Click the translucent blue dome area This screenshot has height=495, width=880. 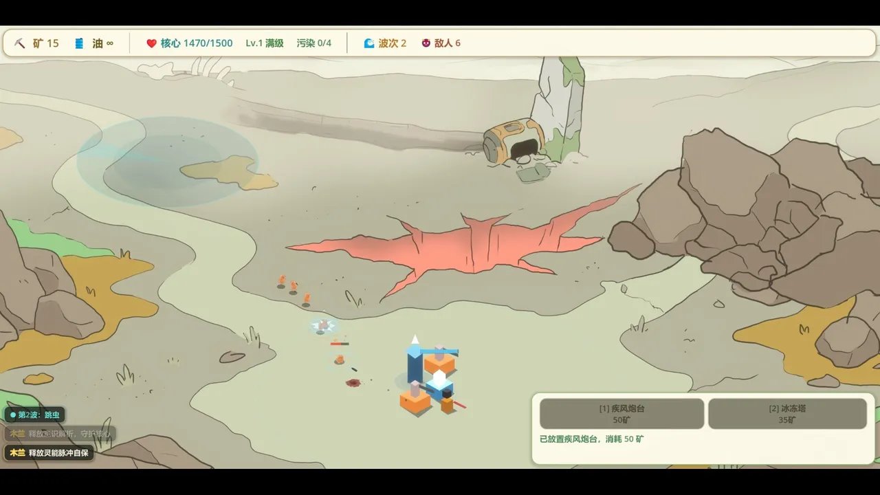pos(166,162)
